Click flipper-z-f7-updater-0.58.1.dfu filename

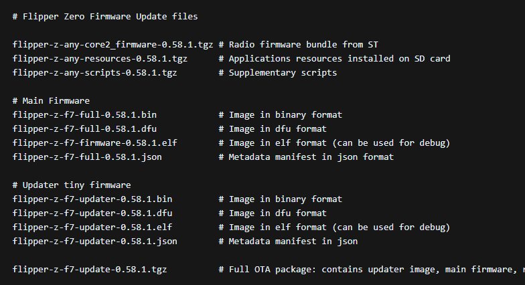click(x=92, y=213)
